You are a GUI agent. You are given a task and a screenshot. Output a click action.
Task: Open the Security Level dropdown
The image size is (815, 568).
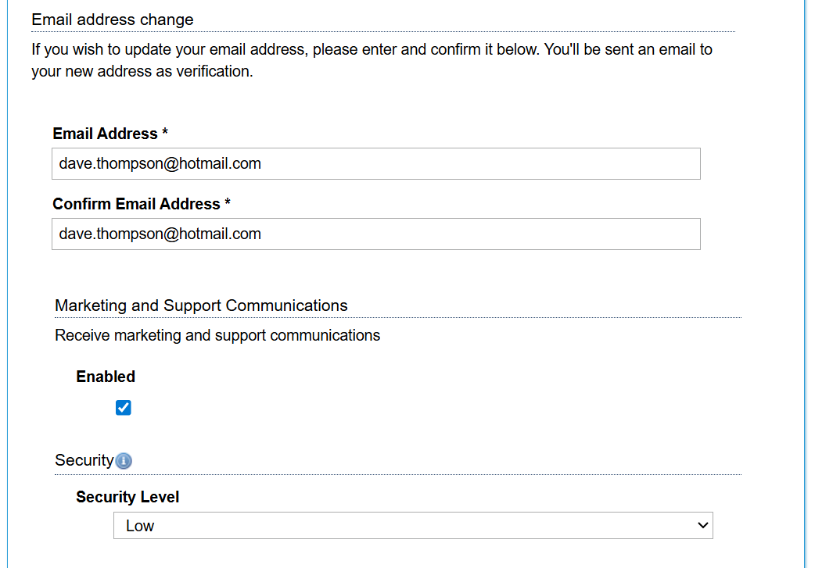click(x=413, y=526)
